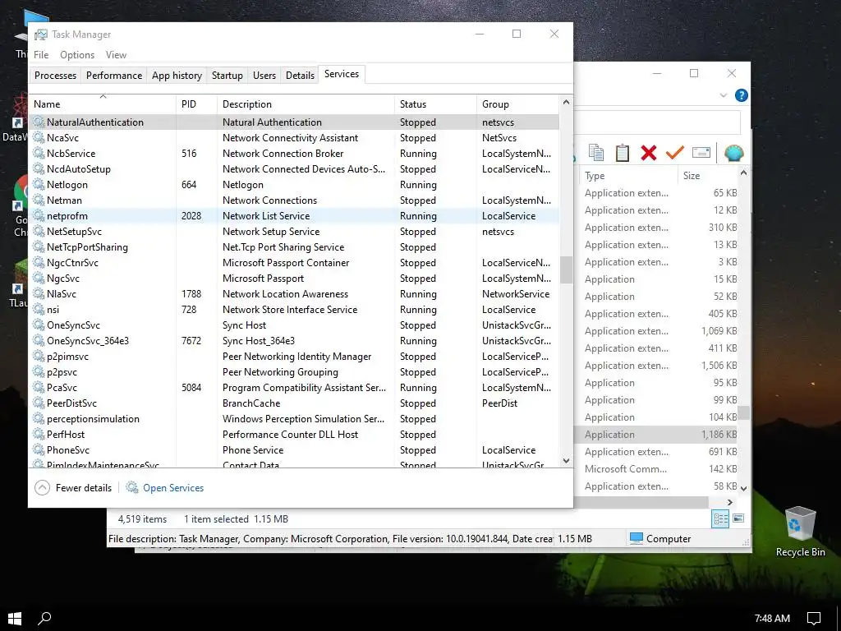Viewport: 841px width, 631px height.
Task: Click the services list scroll-up arrow
Action: point(566,102)
